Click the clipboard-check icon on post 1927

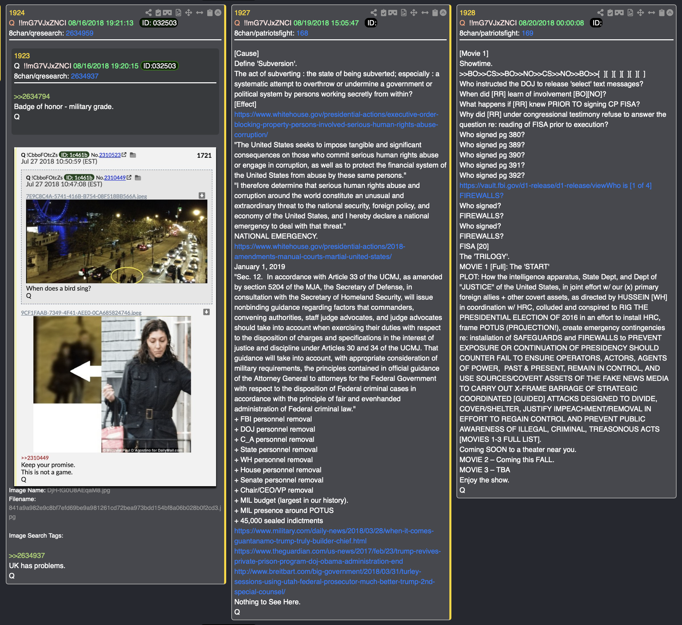[383, 13]
